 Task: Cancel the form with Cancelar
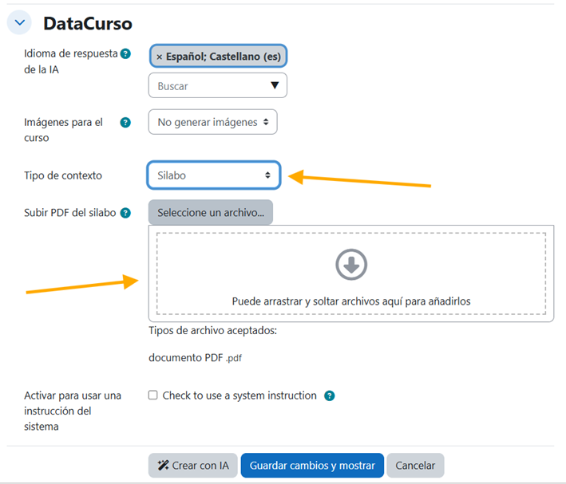click(x=415, y=466)
